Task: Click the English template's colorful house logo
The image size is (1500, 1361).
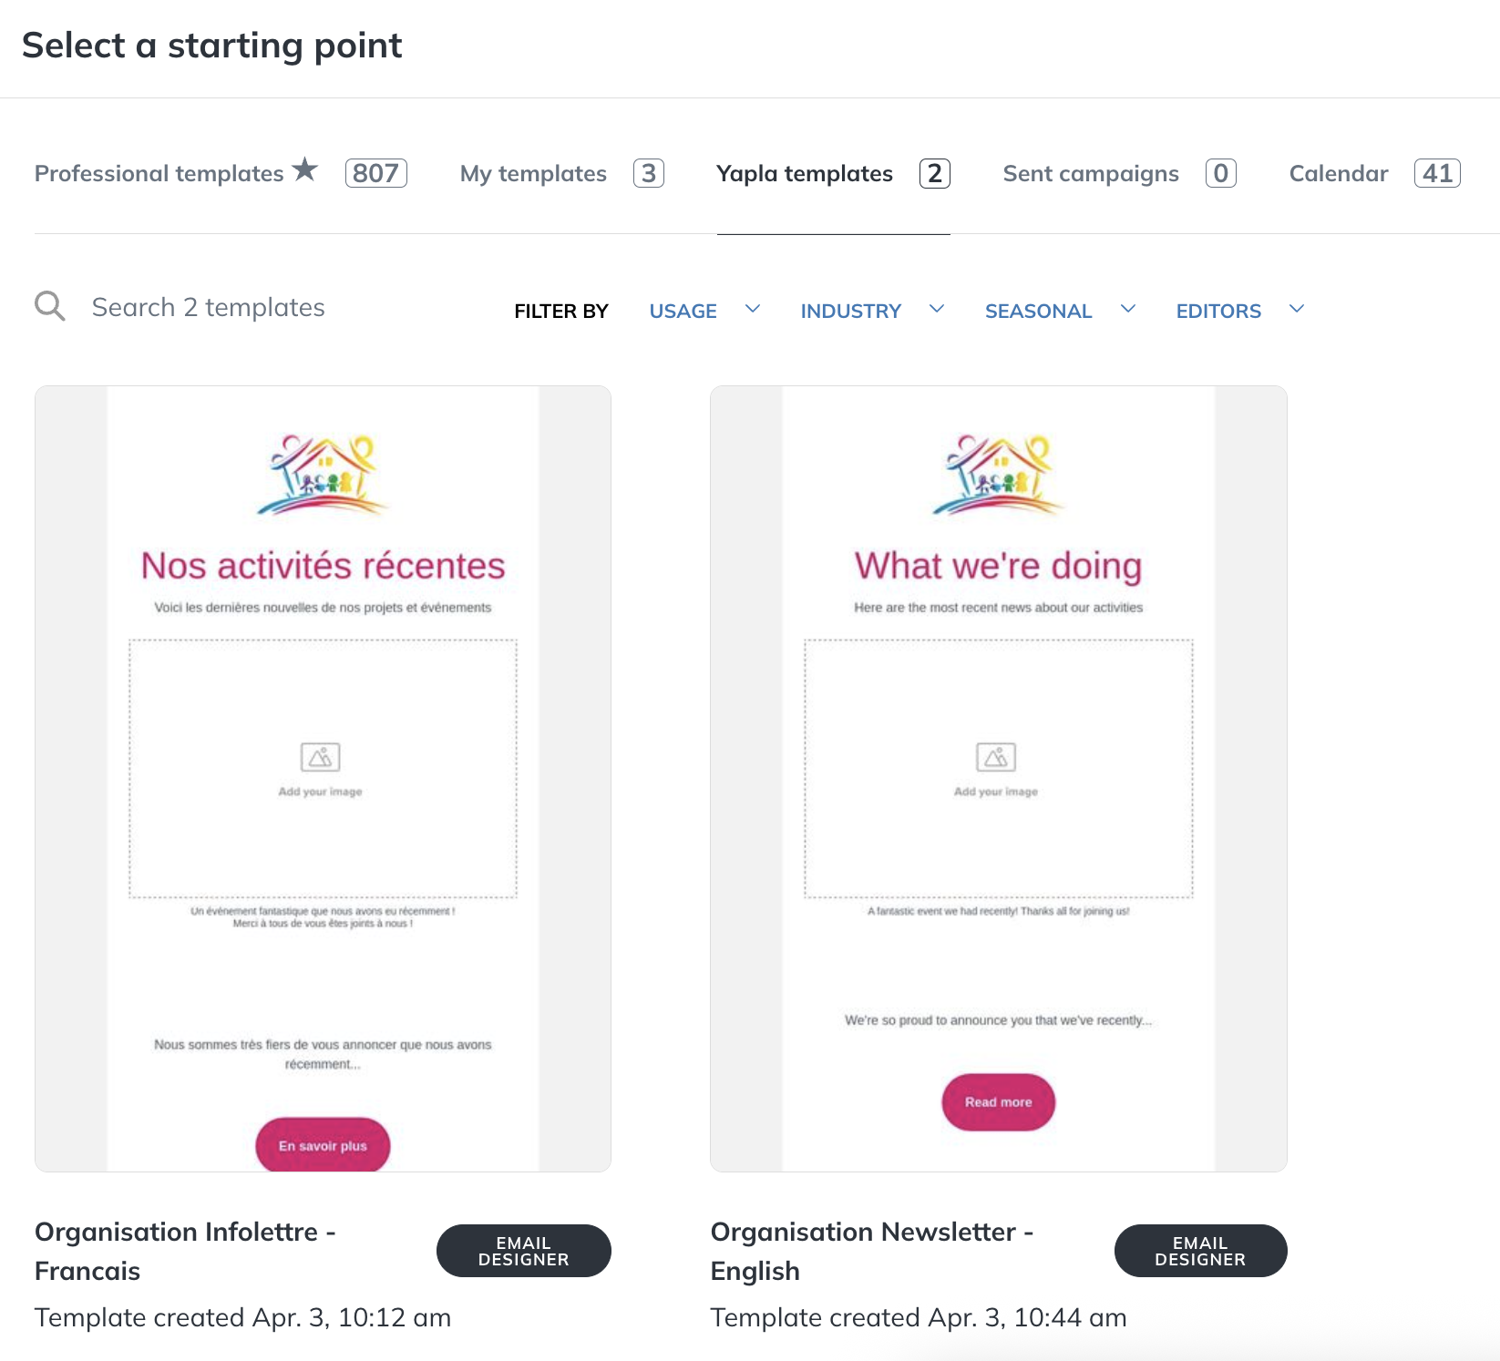Action: click(x=999, y=475)
